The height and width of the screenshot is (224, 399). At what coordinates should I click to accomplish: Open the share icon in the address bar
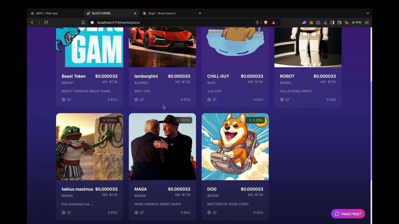pyautogui.click(x=257, y=22)
